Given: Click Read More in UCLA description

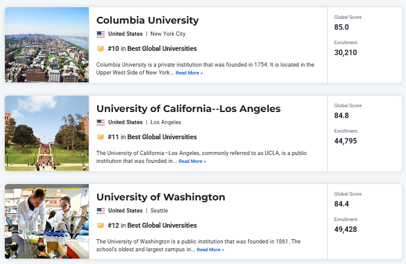Looking at the screenshot, I should tap(192, 161).
